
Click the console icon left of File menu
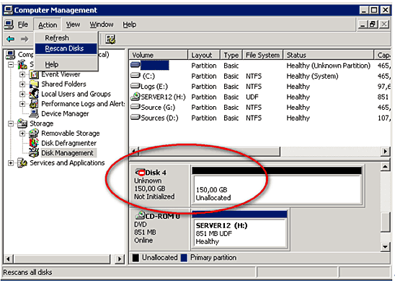(9, 25)
